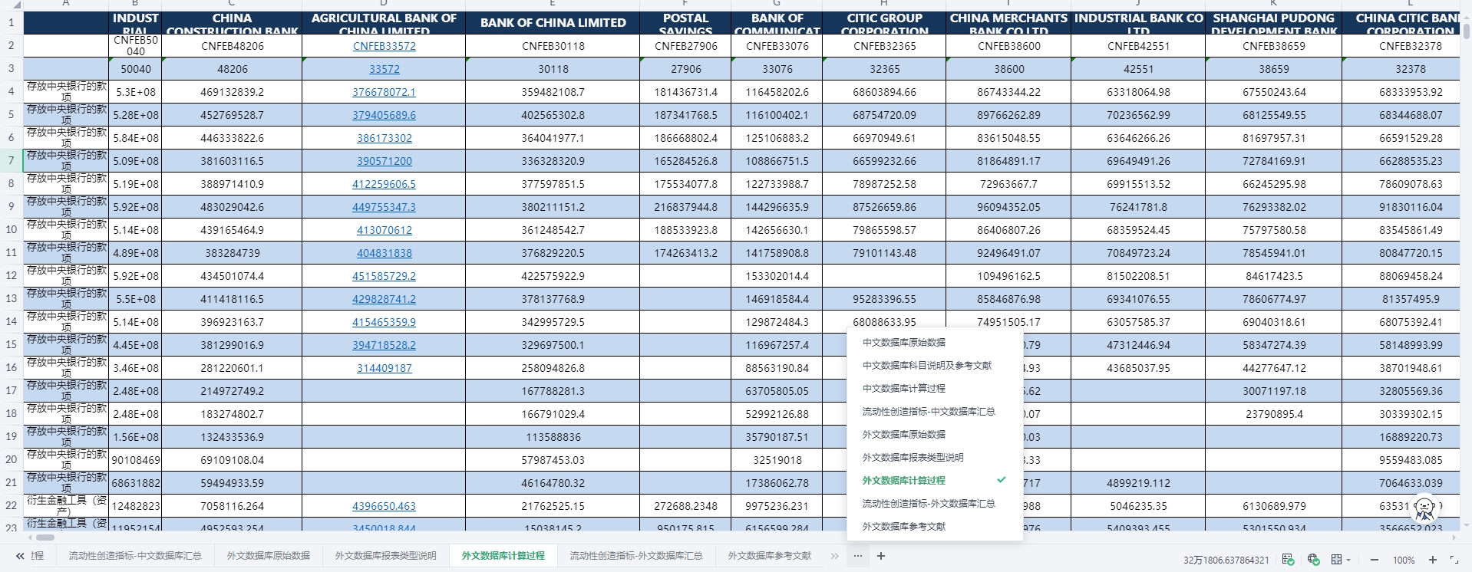Viewport: 1472px width, 572px height.
Task: Zoom out with the minus icon
Action: click(1375, 560)
